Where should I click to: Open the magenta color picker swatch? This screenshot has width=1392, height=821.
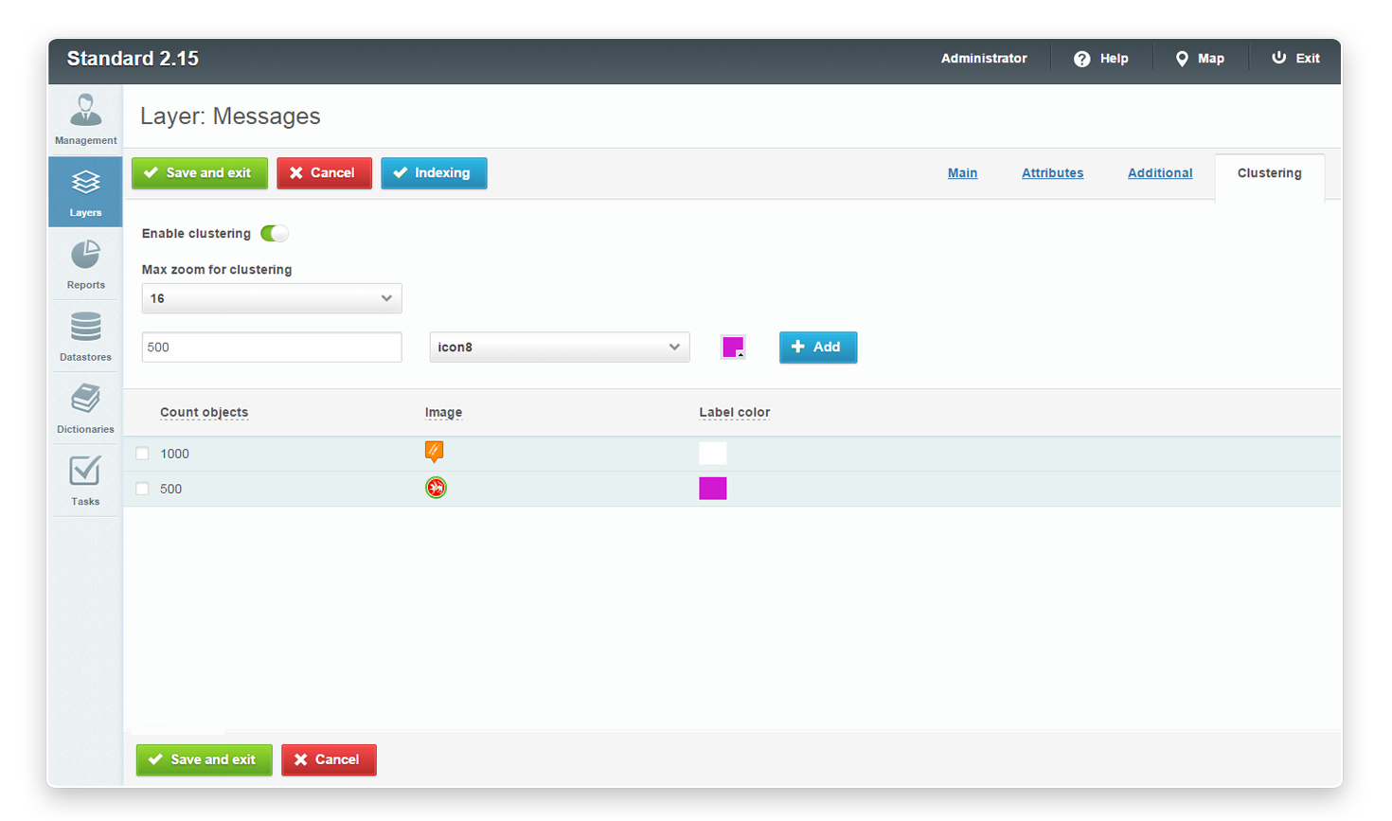[x=733, y=348]
